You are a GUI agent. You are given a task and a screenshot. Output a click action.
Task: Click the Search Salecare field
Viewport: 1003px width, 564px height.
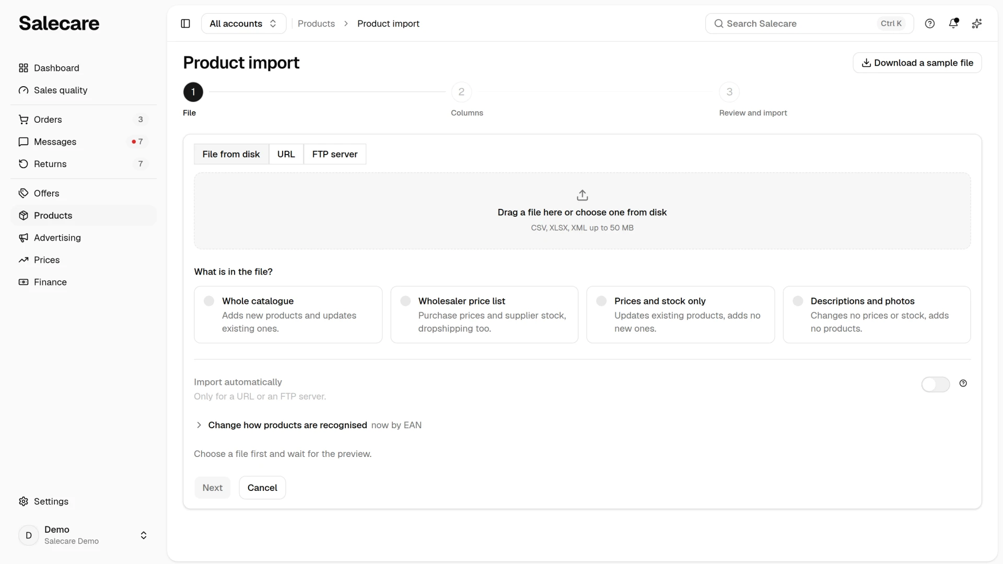point(809,23)
